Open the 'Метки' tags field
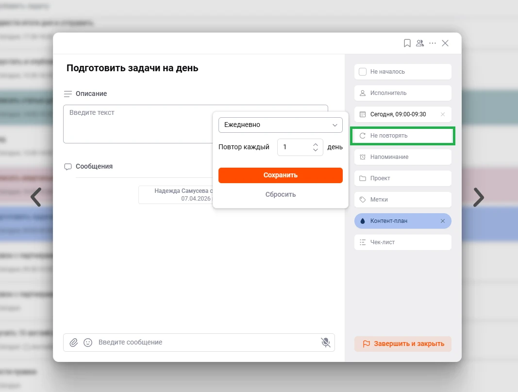This screenshot has height=392, width=518. tap(403, 200)
